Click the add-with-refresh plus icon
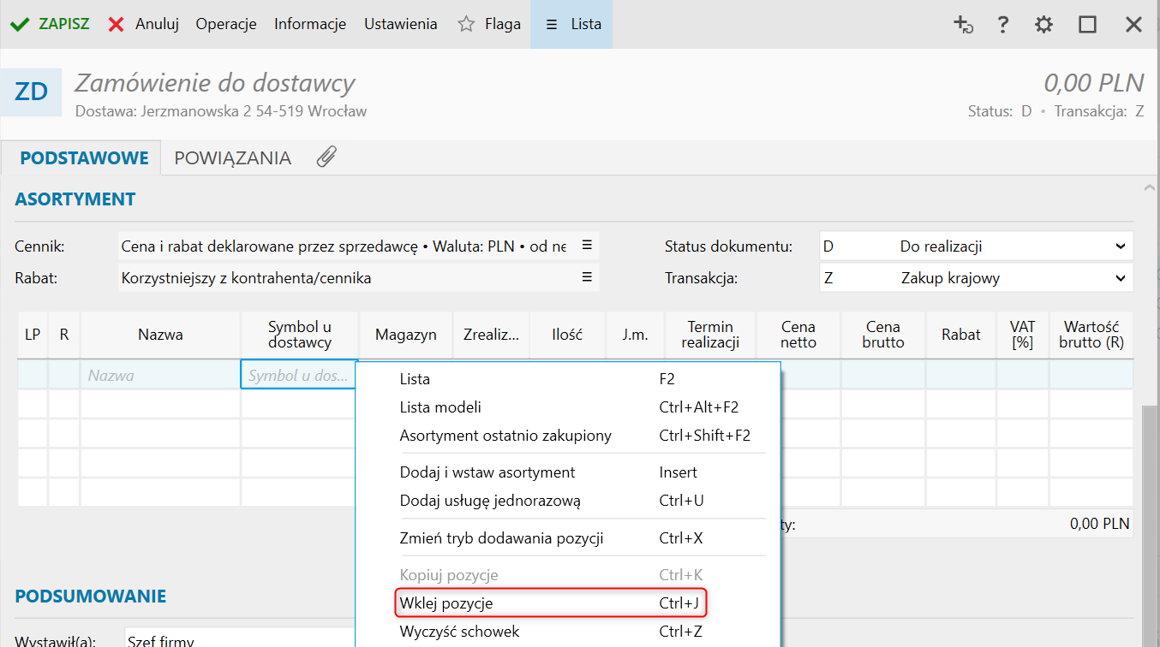 964,25
